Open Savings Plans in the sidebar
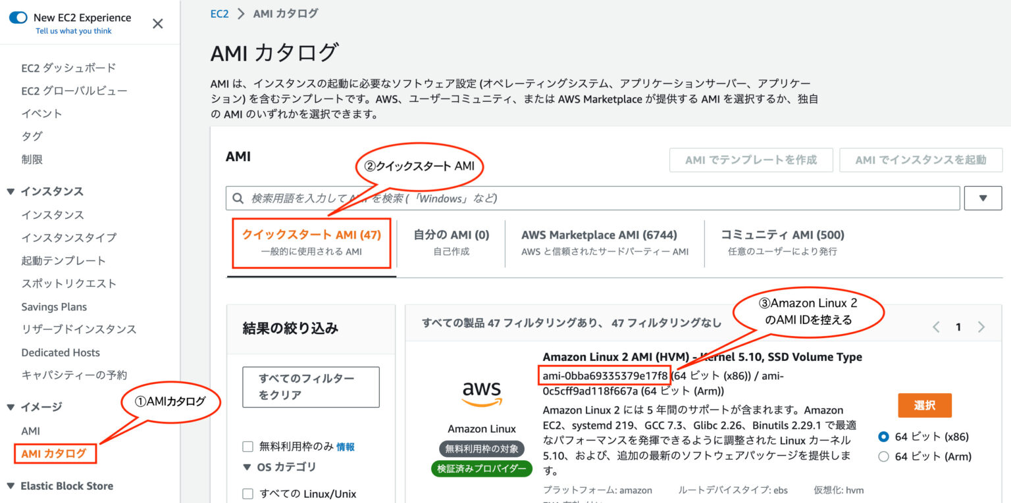 [x=54, y=306]
